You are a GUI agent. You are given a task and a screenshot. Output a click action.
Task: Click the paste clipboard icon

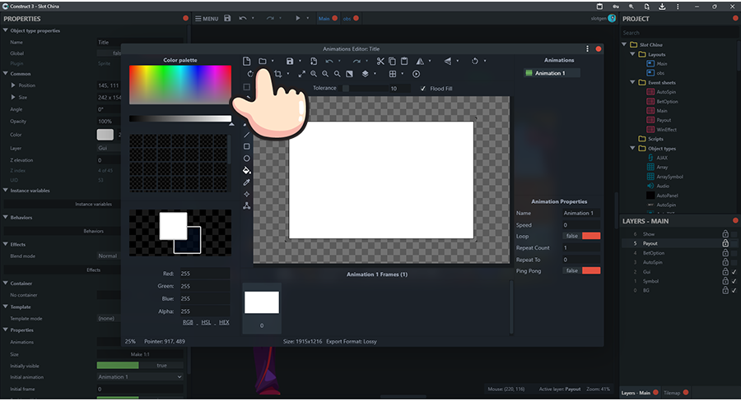(404, 61)
